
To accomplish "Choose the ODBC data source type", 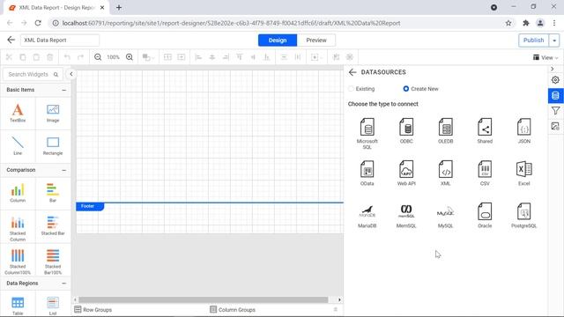I will (x=406, y=131).
